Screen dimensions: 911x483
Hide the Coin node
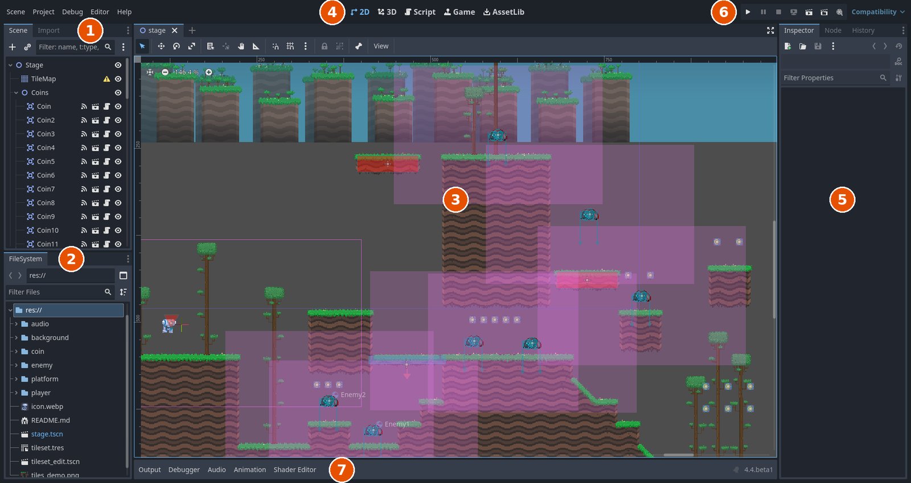[x=118, y=107]
